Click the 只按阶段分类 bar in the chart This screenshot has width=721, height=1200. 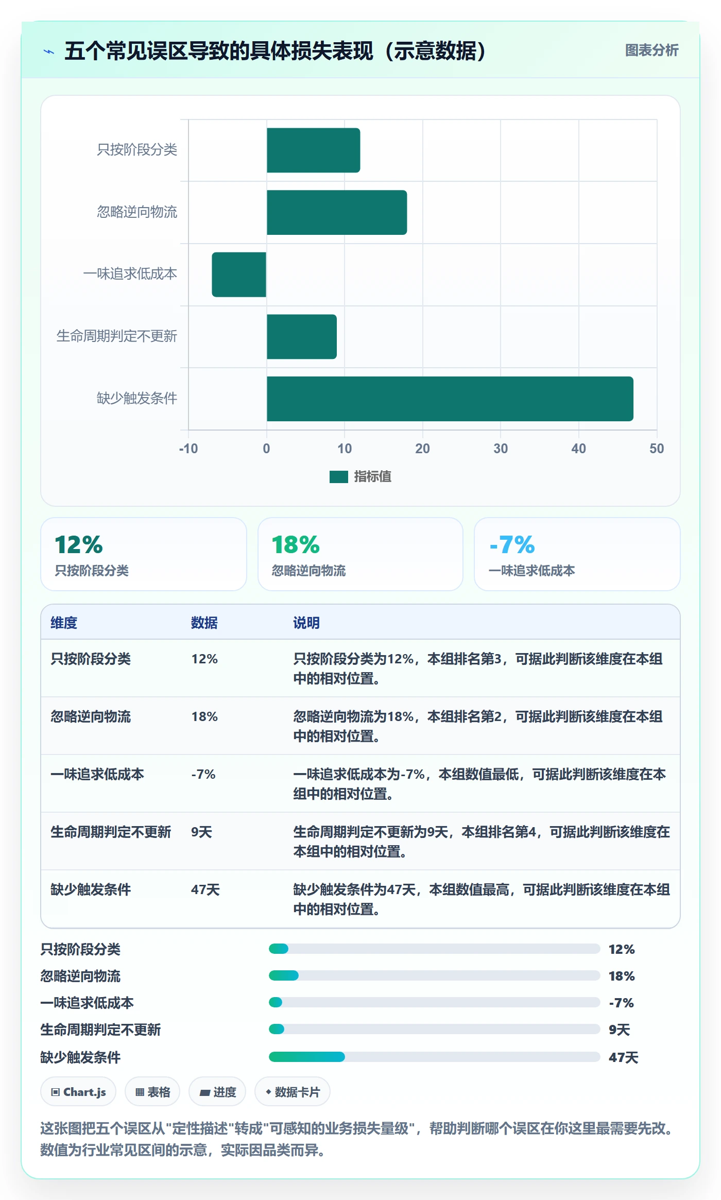pyautogui.click(x=313, y=150)
